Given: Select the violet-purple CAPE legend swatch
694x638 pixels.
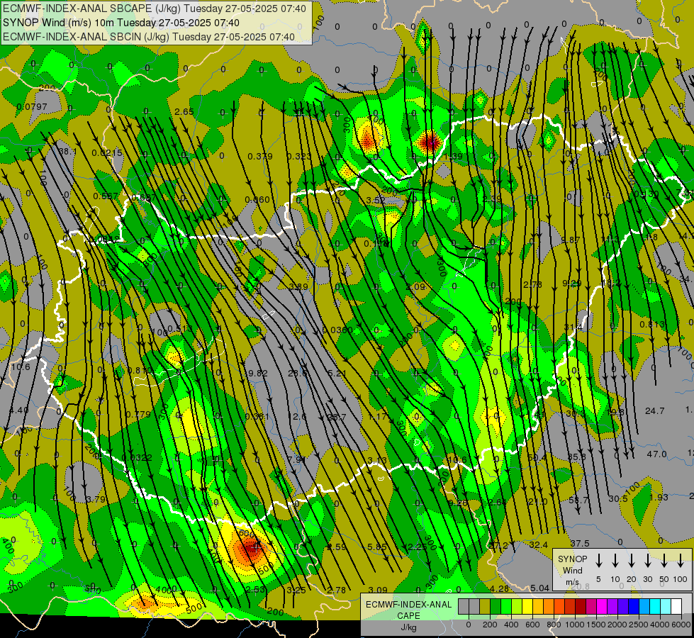Looking at the screenshot, I should click(x=612, y=607).
